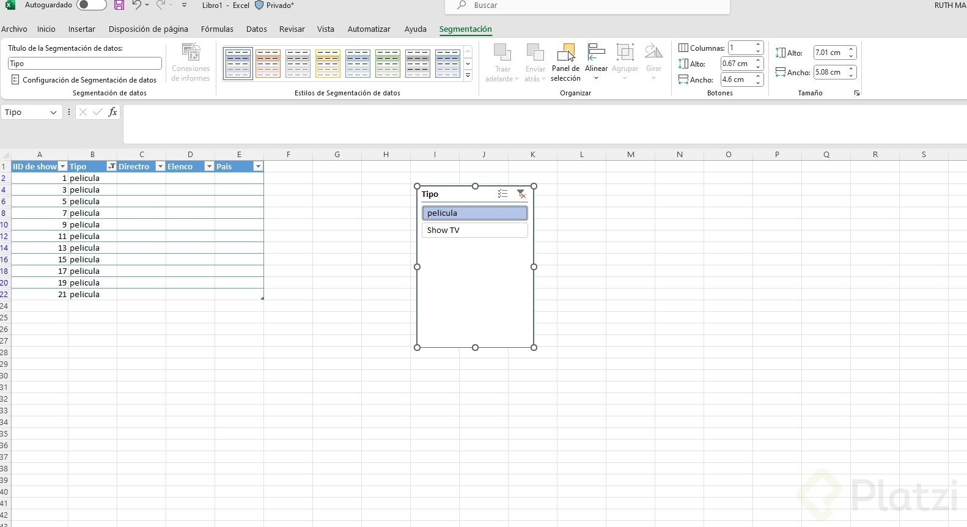Apply the blue slicer style after yellow
967x527 pixels.
pyautogui.click(x=358, y=64)
